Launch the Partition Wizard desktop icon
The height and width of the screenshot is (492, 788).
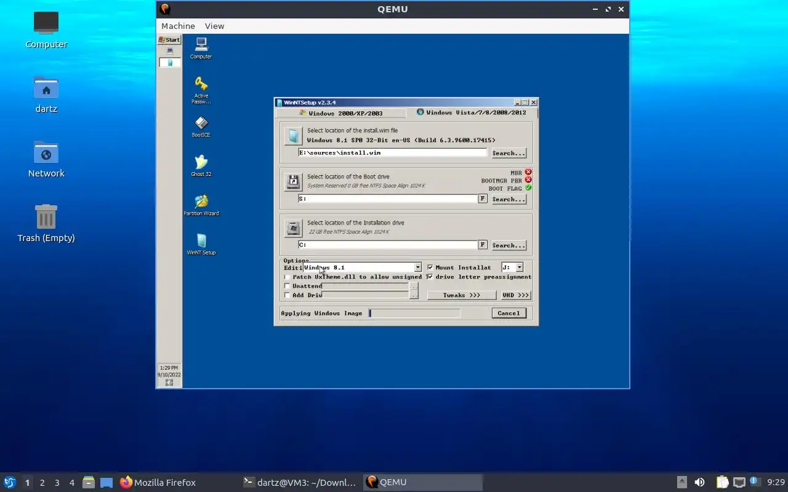coord(201,205)
